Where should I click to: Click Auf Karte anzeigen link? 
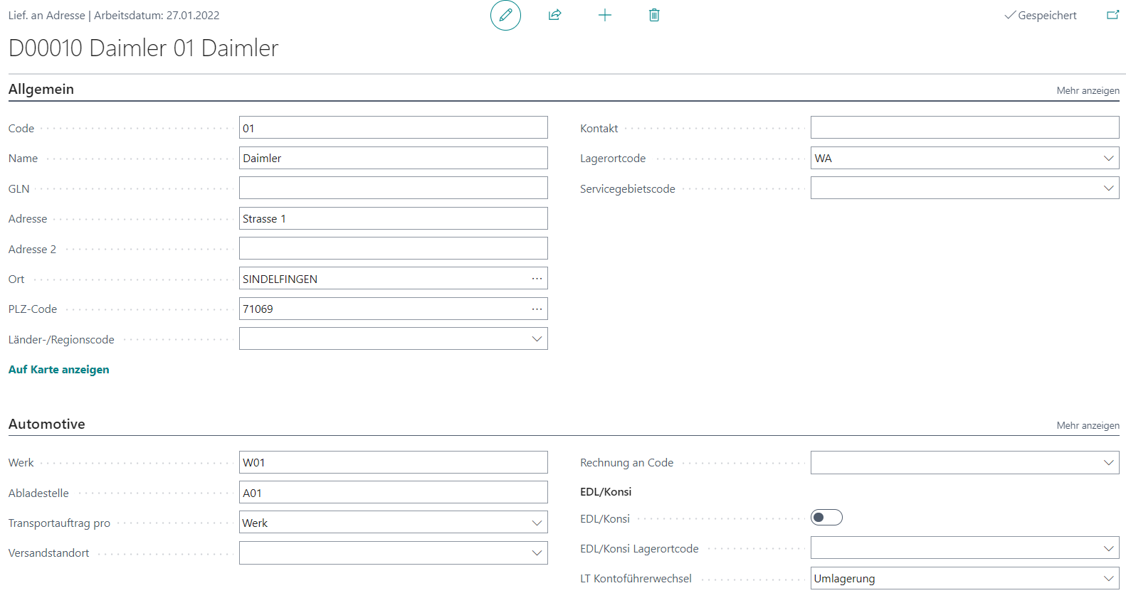click(59, 370)
